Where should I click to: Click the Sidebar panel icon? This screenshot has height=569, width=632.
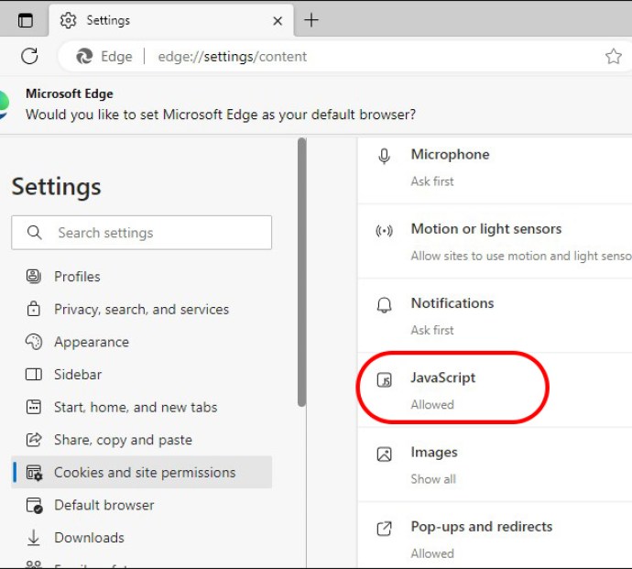click(34, 374)
